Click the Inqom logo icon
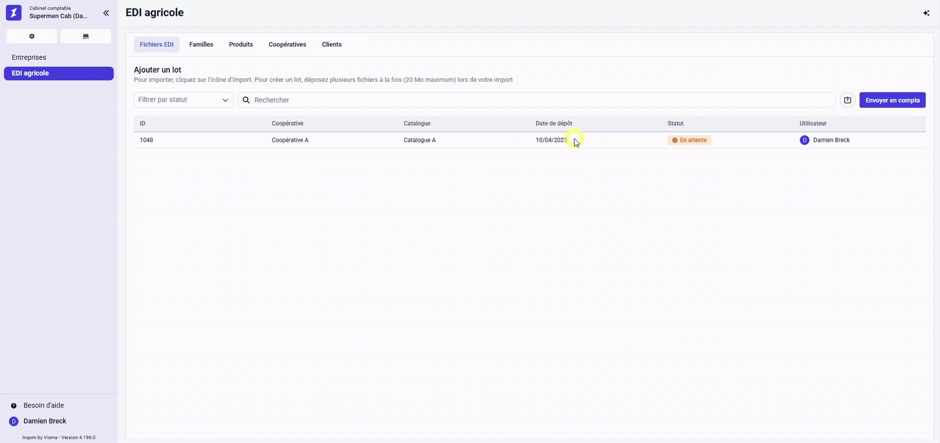Viewport: 940px width, 443px height. coord(14,12)
